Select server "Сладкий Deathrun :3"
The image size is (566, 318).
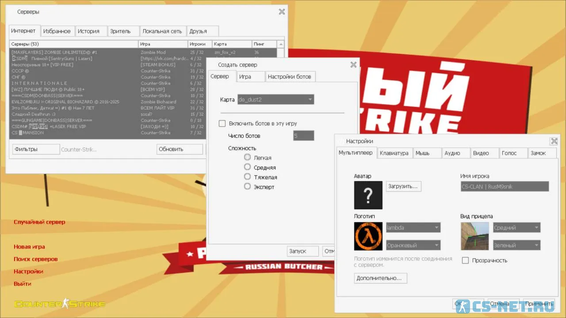[108, 114]
